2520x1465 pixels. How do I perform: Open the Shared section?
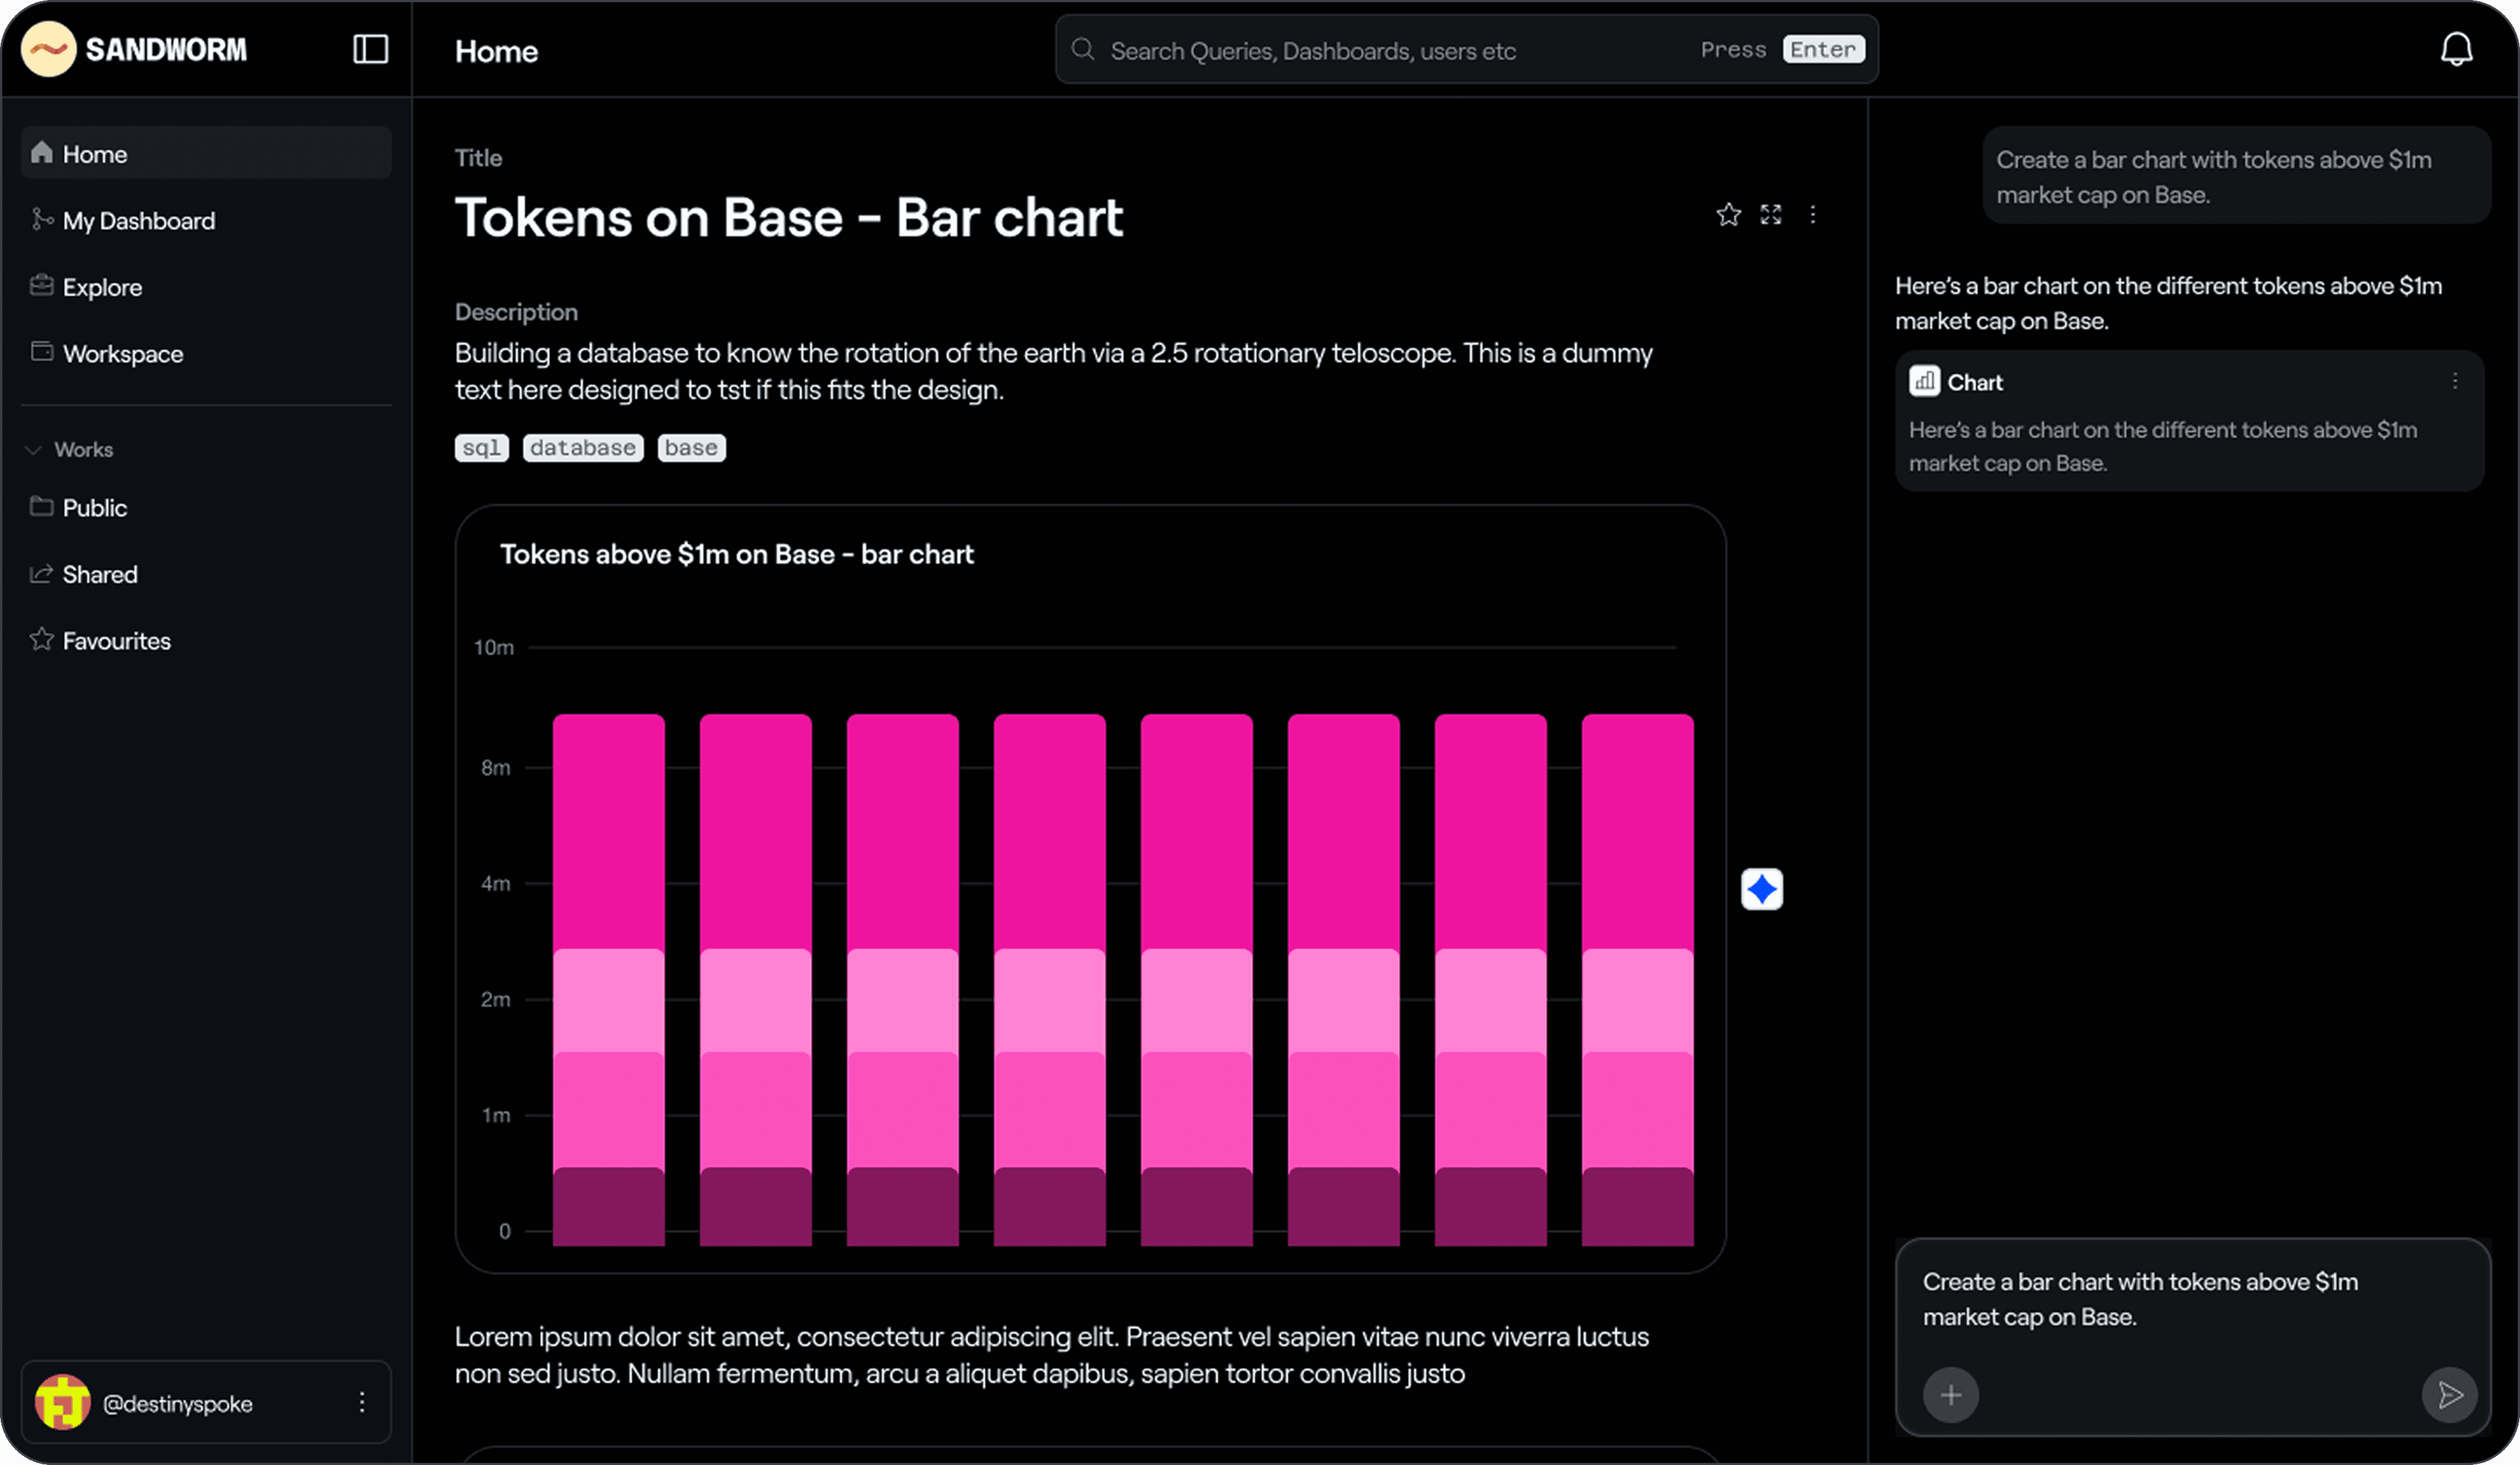[x=100, y=575]
